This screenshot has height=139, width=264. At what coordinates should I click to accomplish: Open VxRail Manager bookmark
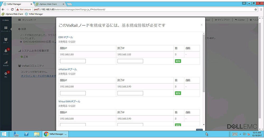coord(34,14)
